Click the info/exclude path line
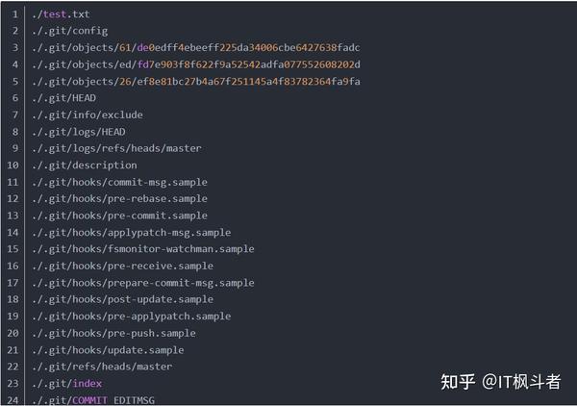 coord(88,114)
